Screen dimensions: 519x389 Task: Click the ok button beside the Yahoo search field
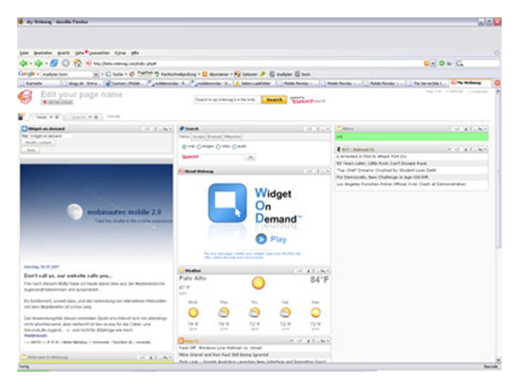coord(250,157)
